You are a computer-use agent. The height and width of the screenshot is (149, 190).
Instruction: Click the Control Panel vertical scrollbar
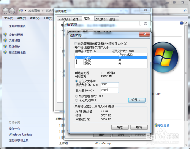[x=186, y=73]
